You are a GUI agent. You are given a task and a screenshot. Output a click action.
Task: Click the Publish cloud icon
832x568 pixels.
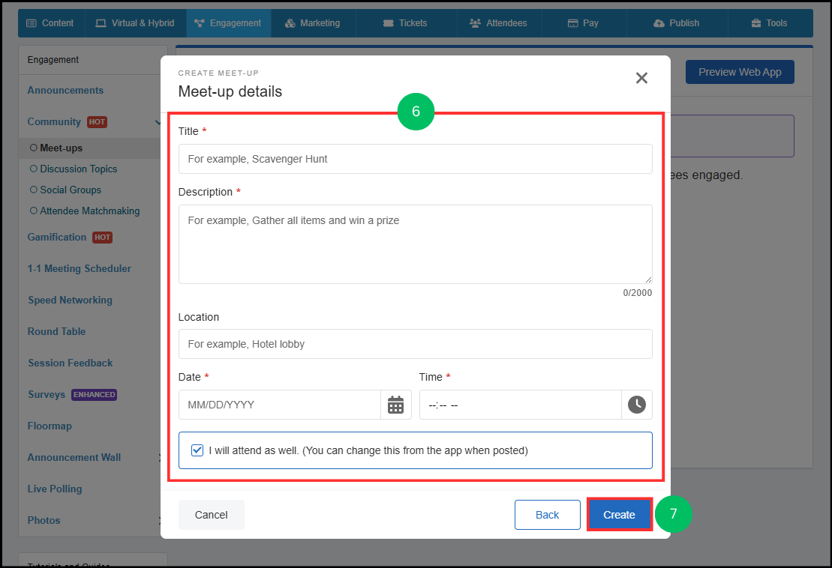(659, 23)
